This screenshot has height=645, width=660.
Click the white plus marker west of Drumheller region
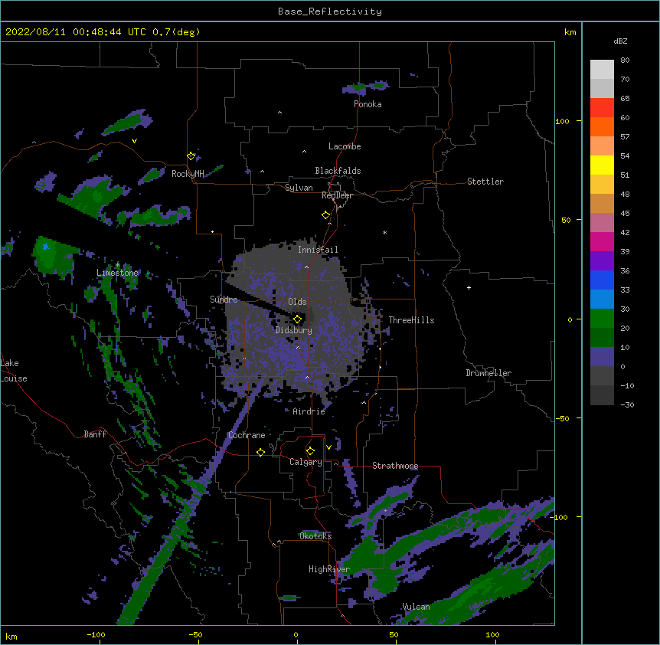coord(469,287)
